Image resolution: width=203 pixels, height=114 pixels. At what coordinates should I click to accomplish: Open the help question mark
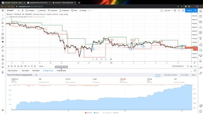pyautogui.click(x=200, y=111)
